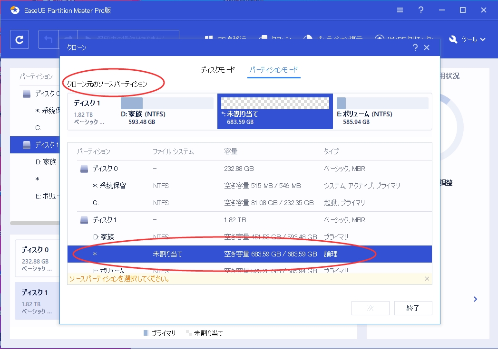
Task: Click the 空き容量 81.08 GB / 232.35 GB cell
Action: pos(269,203)
